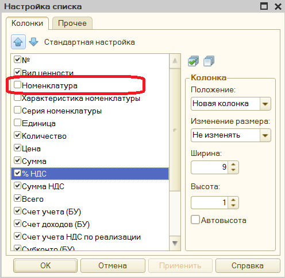Viewport: 285px width, 278px height.
Task: Uncheck the Количество column
Action: click(17, 135)
